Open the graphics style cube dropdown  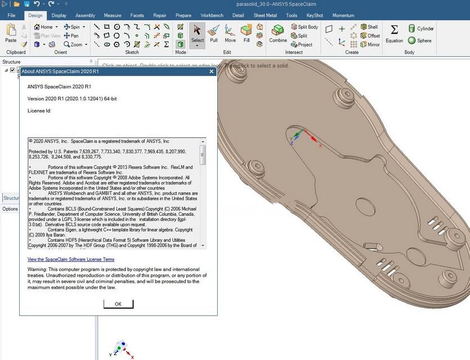[44, 45]
